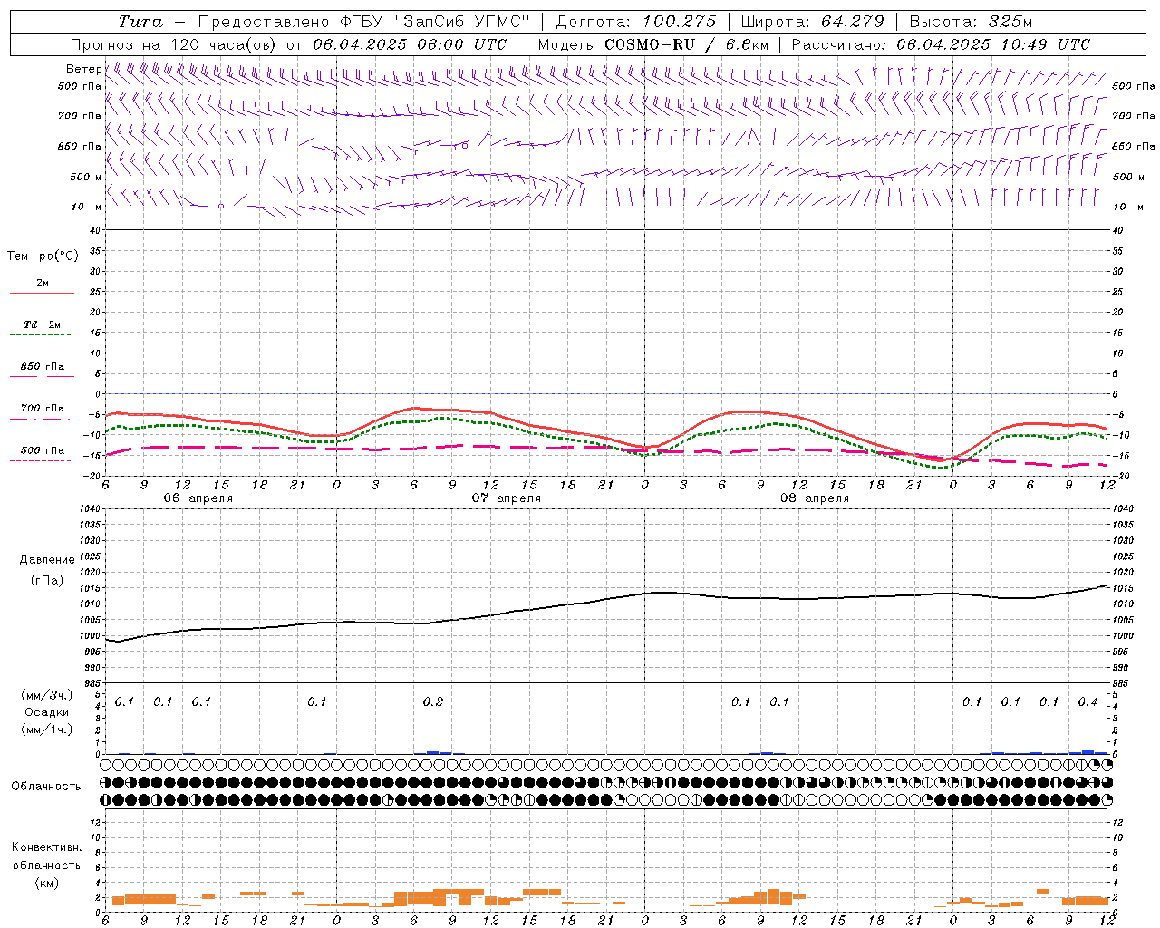Click the '(гПа)' unit label under Давление
Viewport: 1160px width, 928px height.
point(47,581)
